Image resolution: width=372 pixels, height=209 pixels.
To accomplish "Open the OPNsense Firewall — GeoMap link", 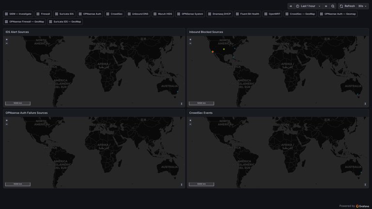I will pos(24,22).
